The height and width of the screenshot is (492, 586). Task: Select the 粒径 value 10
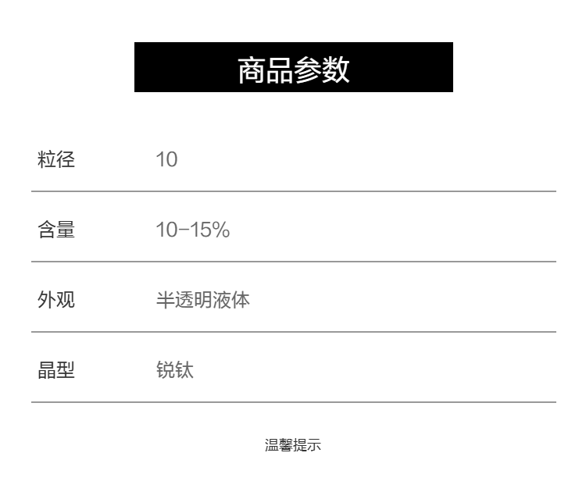pos(167,160)
